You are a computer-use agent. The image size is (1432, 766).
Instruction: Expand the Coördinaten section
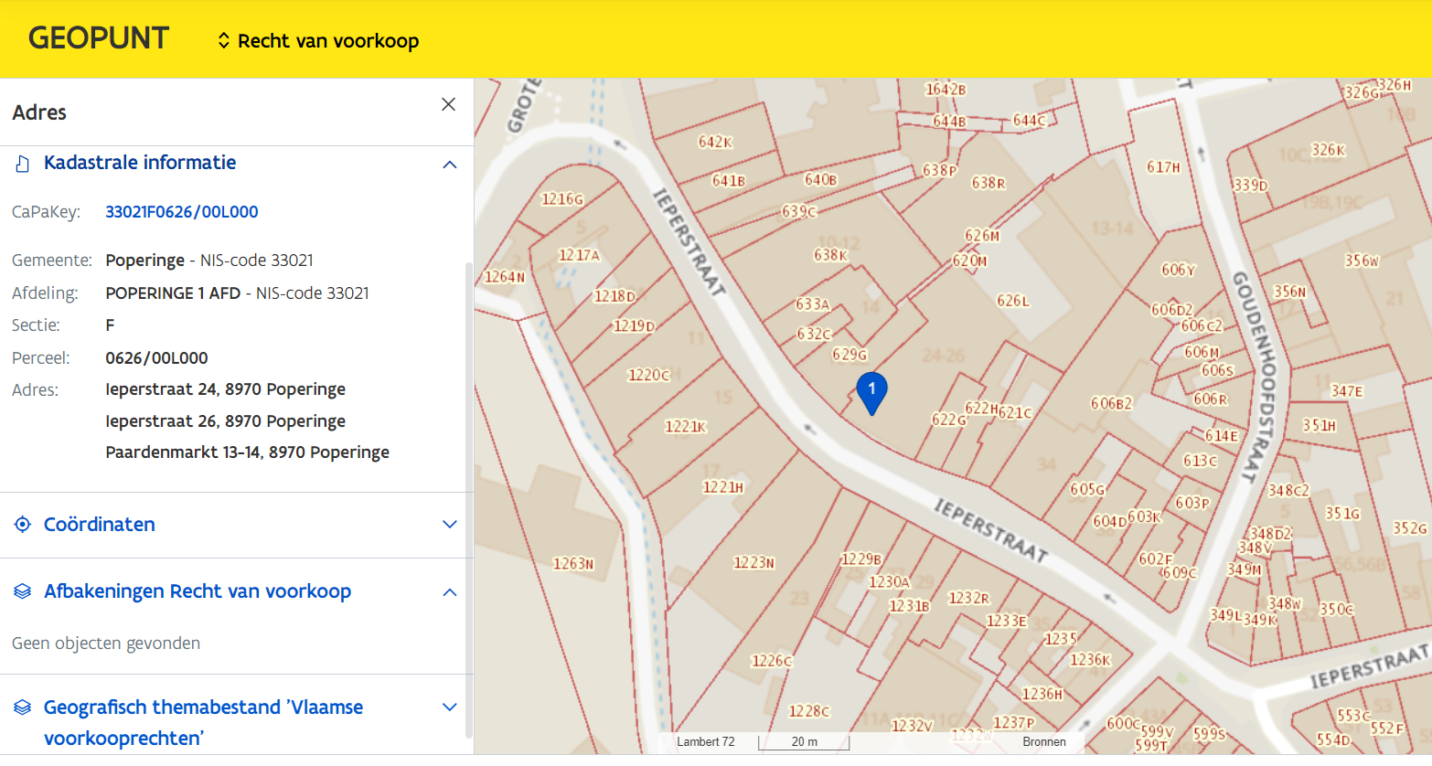[x=449, y=525]
